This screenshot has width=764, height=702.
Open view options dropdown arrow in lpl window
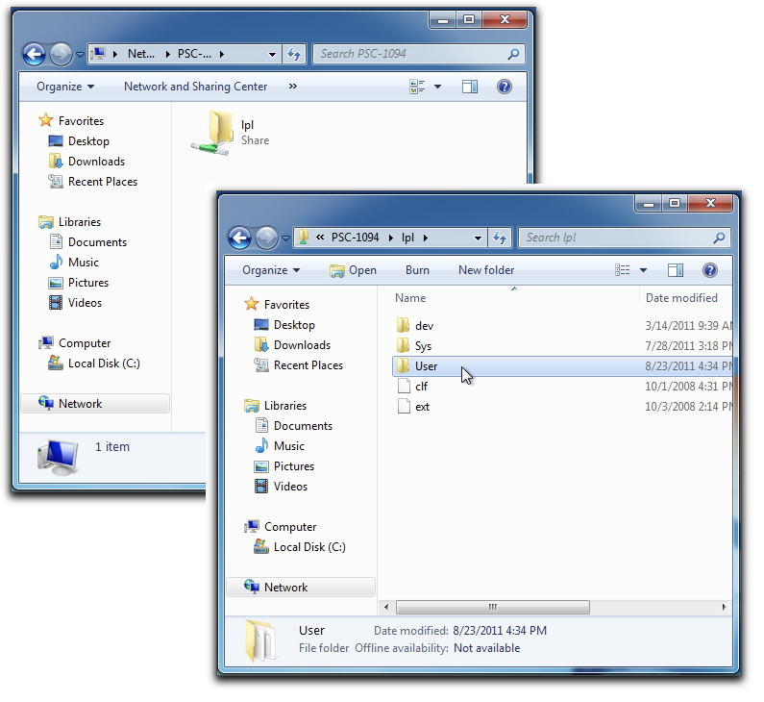[643, 270]
